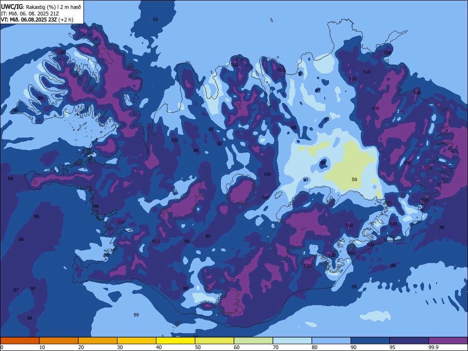The width and height of the screenshot is (468, 351).
Task: Click the humidity value '59' in the yellow-green area
Action: 354,179
